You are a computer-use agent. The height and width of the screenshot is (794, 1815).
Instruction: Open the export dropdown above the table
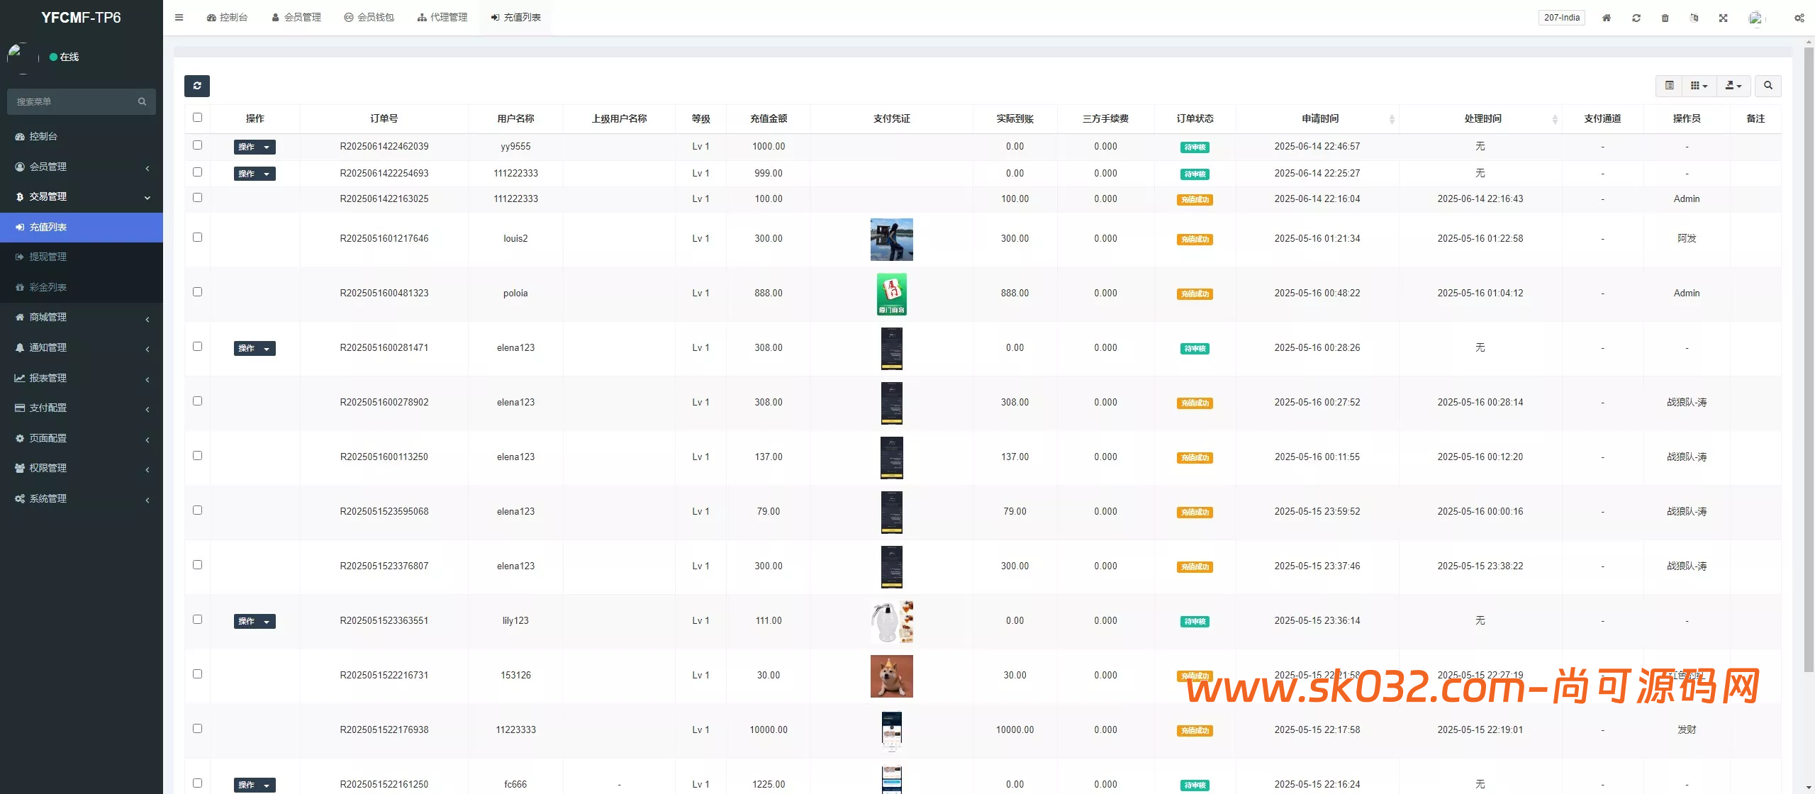pyautogui.click(x=1733, y=85)
